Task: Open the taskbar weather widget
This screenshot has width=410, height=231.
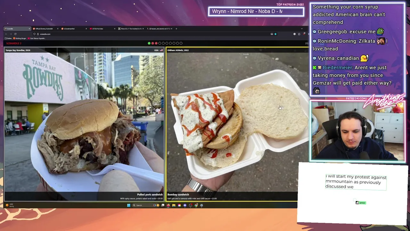Action: pyautogui.click(x=10, y=205)
